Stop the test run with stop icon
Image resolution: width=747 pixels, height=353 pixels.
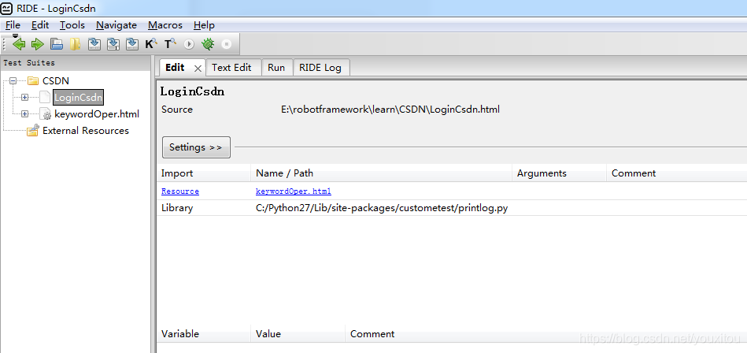tap(226, 44)
